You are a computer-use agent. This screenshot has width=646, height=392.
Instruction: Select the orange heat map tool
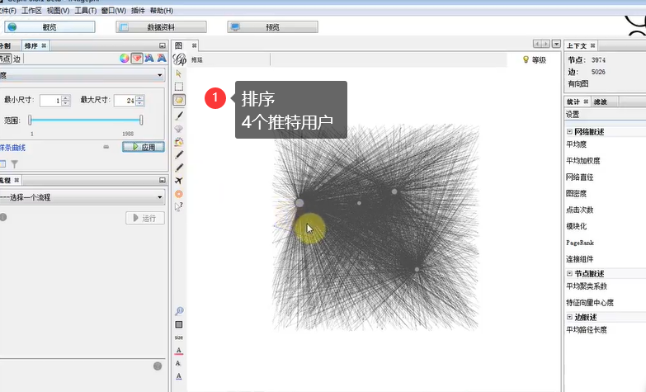[179, 194]
